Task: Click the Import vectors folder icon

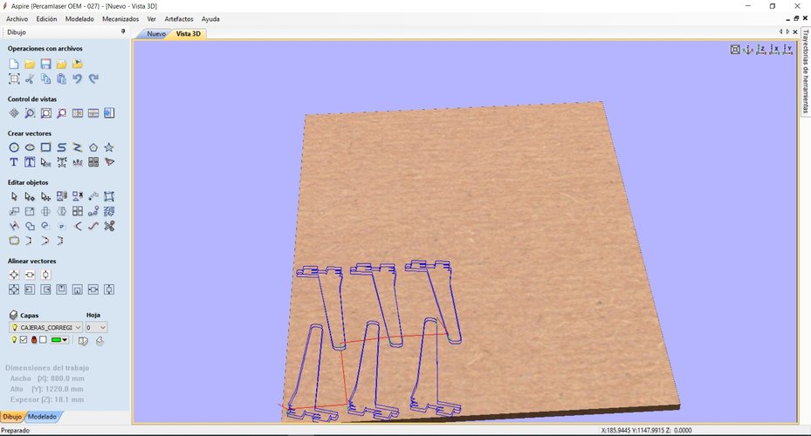Action: tap(62, 64)
